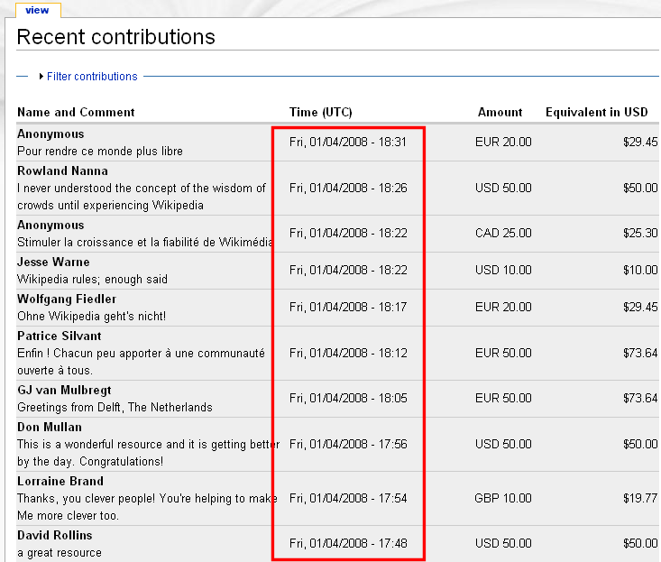Select the $19.77 USD equivalent

[640, 498]
